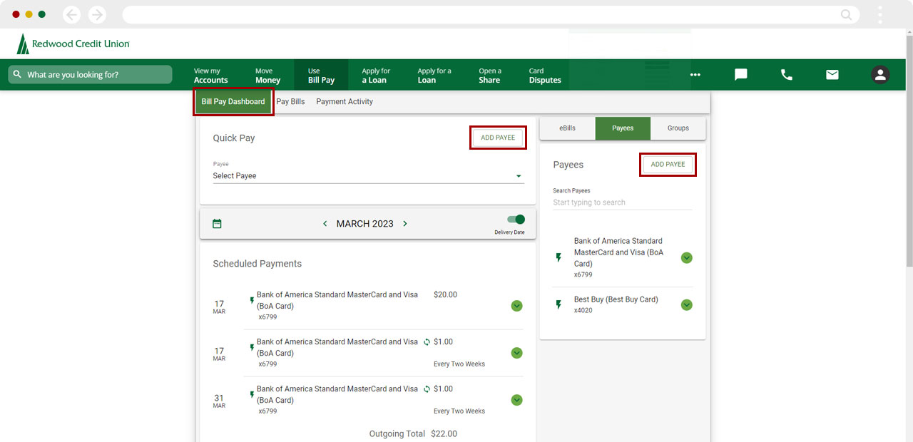This screenshot has height=442, width=913.
Task: Open the mail envelope icon
Action: (x=832, y=75)
